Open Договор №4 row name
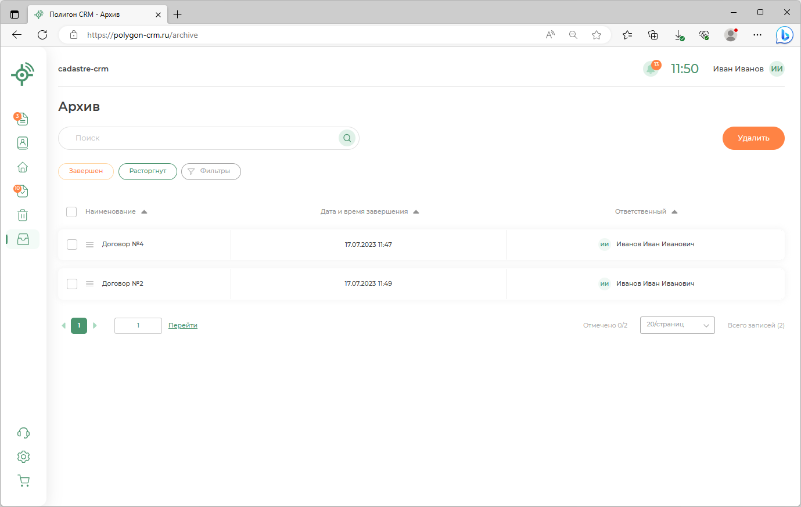The image size is (801, 507). point(123,244)
